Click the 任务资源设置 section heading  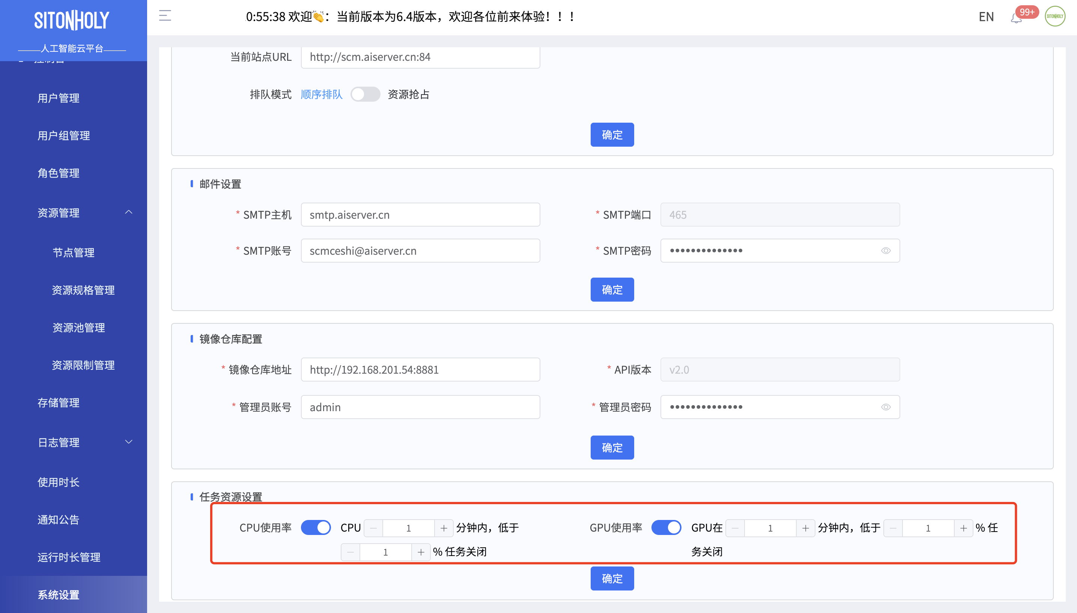click(x=231, y=497)
